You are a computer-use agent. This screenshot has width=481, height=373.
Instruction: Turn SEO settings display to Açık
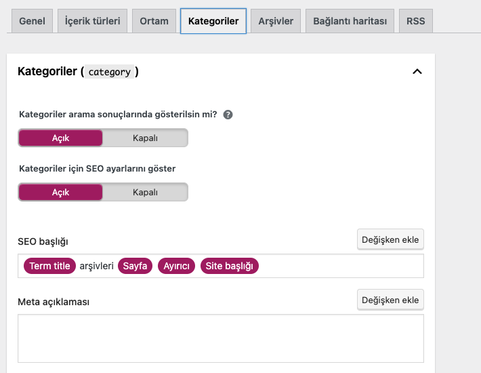[x=61, y=192]
